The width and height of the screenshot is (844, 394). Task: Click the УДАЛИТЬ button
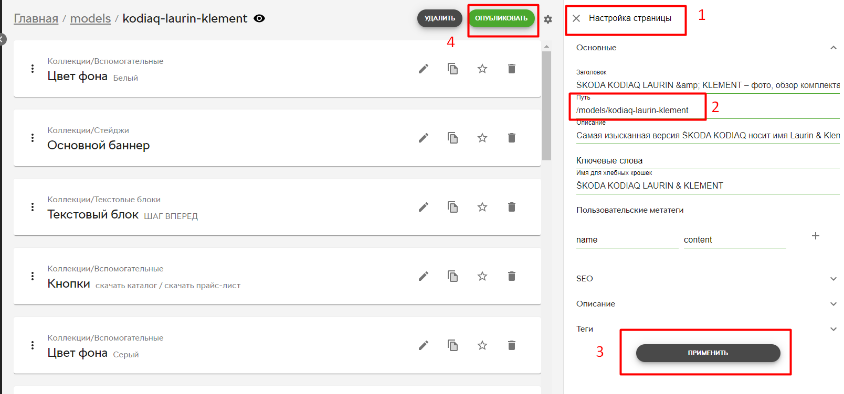(x=440, y=18)
